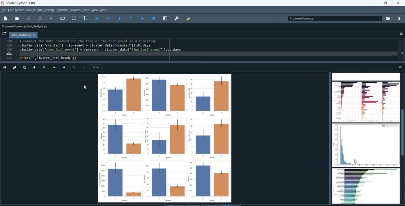Stop debugging with the blue square icon
405x206 pixels.
tap(154, 19)
